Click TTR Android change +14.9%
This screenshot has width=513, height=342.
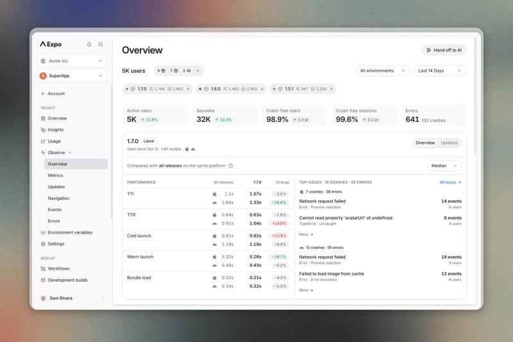click(x=279, y=223)
